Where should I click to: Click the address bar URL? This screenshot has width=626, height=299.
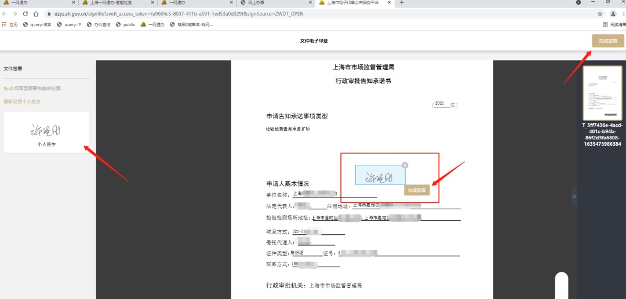179,14
